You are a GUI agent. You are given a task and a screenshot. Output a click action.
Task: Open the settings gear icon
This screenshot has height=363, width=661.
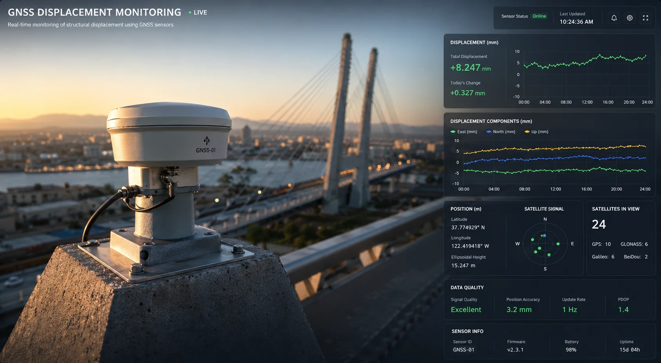click(630, 18)
